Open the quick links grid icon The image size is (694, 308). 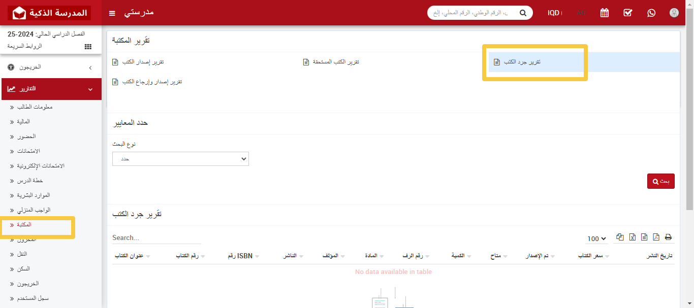tap(87, 46)
